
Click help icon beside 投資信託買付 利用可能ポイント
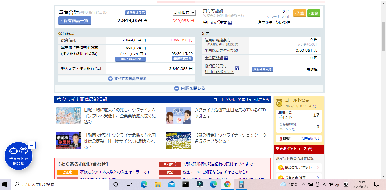237,68
